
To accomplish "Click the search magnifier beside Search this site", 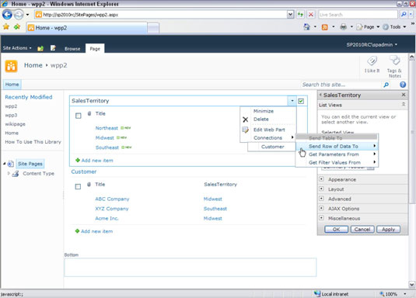I will click(386, 85).
